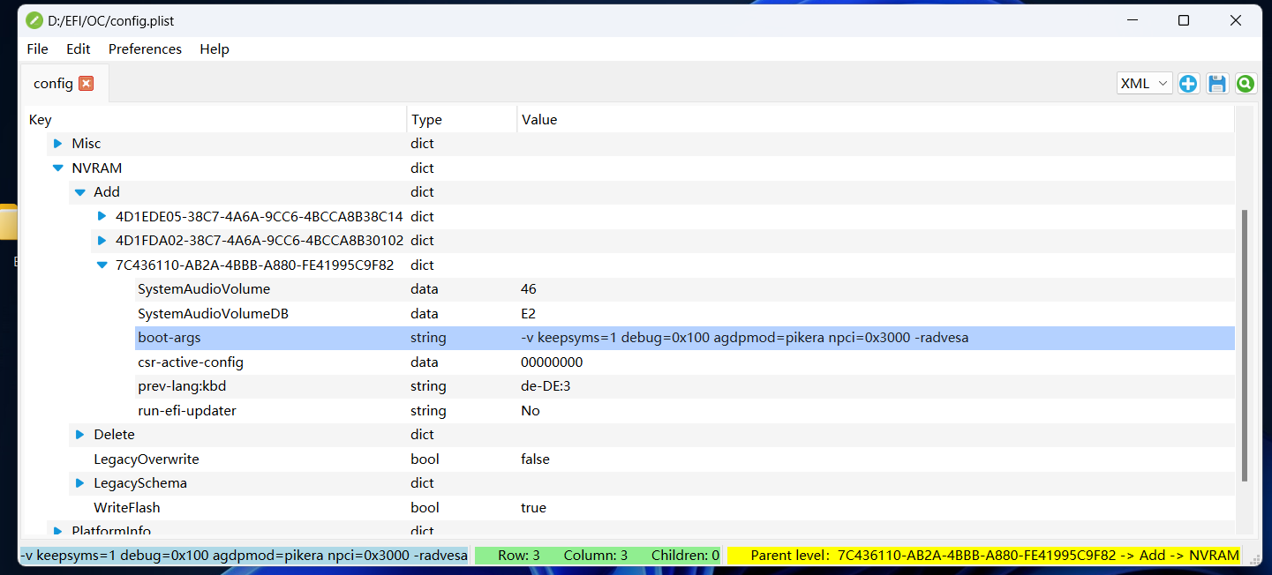Select the prev-lang:kbd key
The width and height of the screenshot is (1272, 575).
[182, 386]
